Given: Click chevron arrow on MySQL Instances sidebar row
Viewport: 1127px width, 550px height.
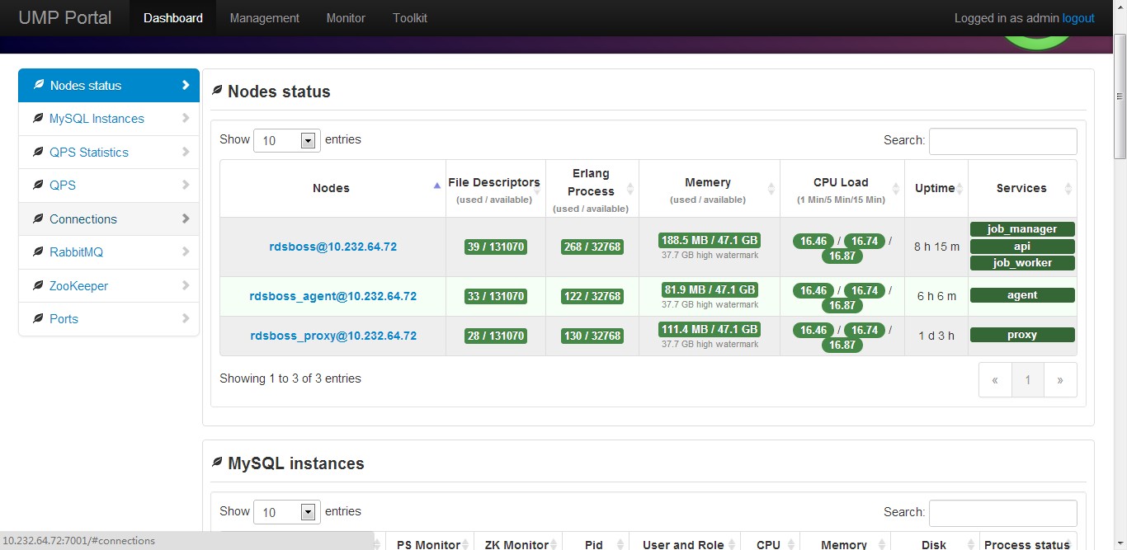Looking at the screenshot, I should (186, 118).
